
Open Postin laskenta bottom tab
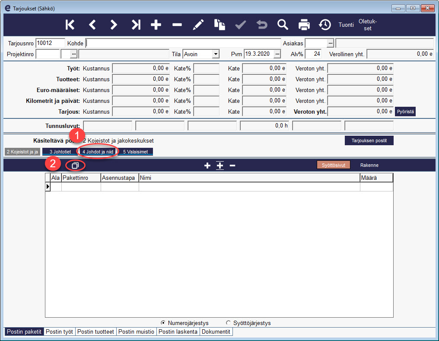tap(178, 332)
